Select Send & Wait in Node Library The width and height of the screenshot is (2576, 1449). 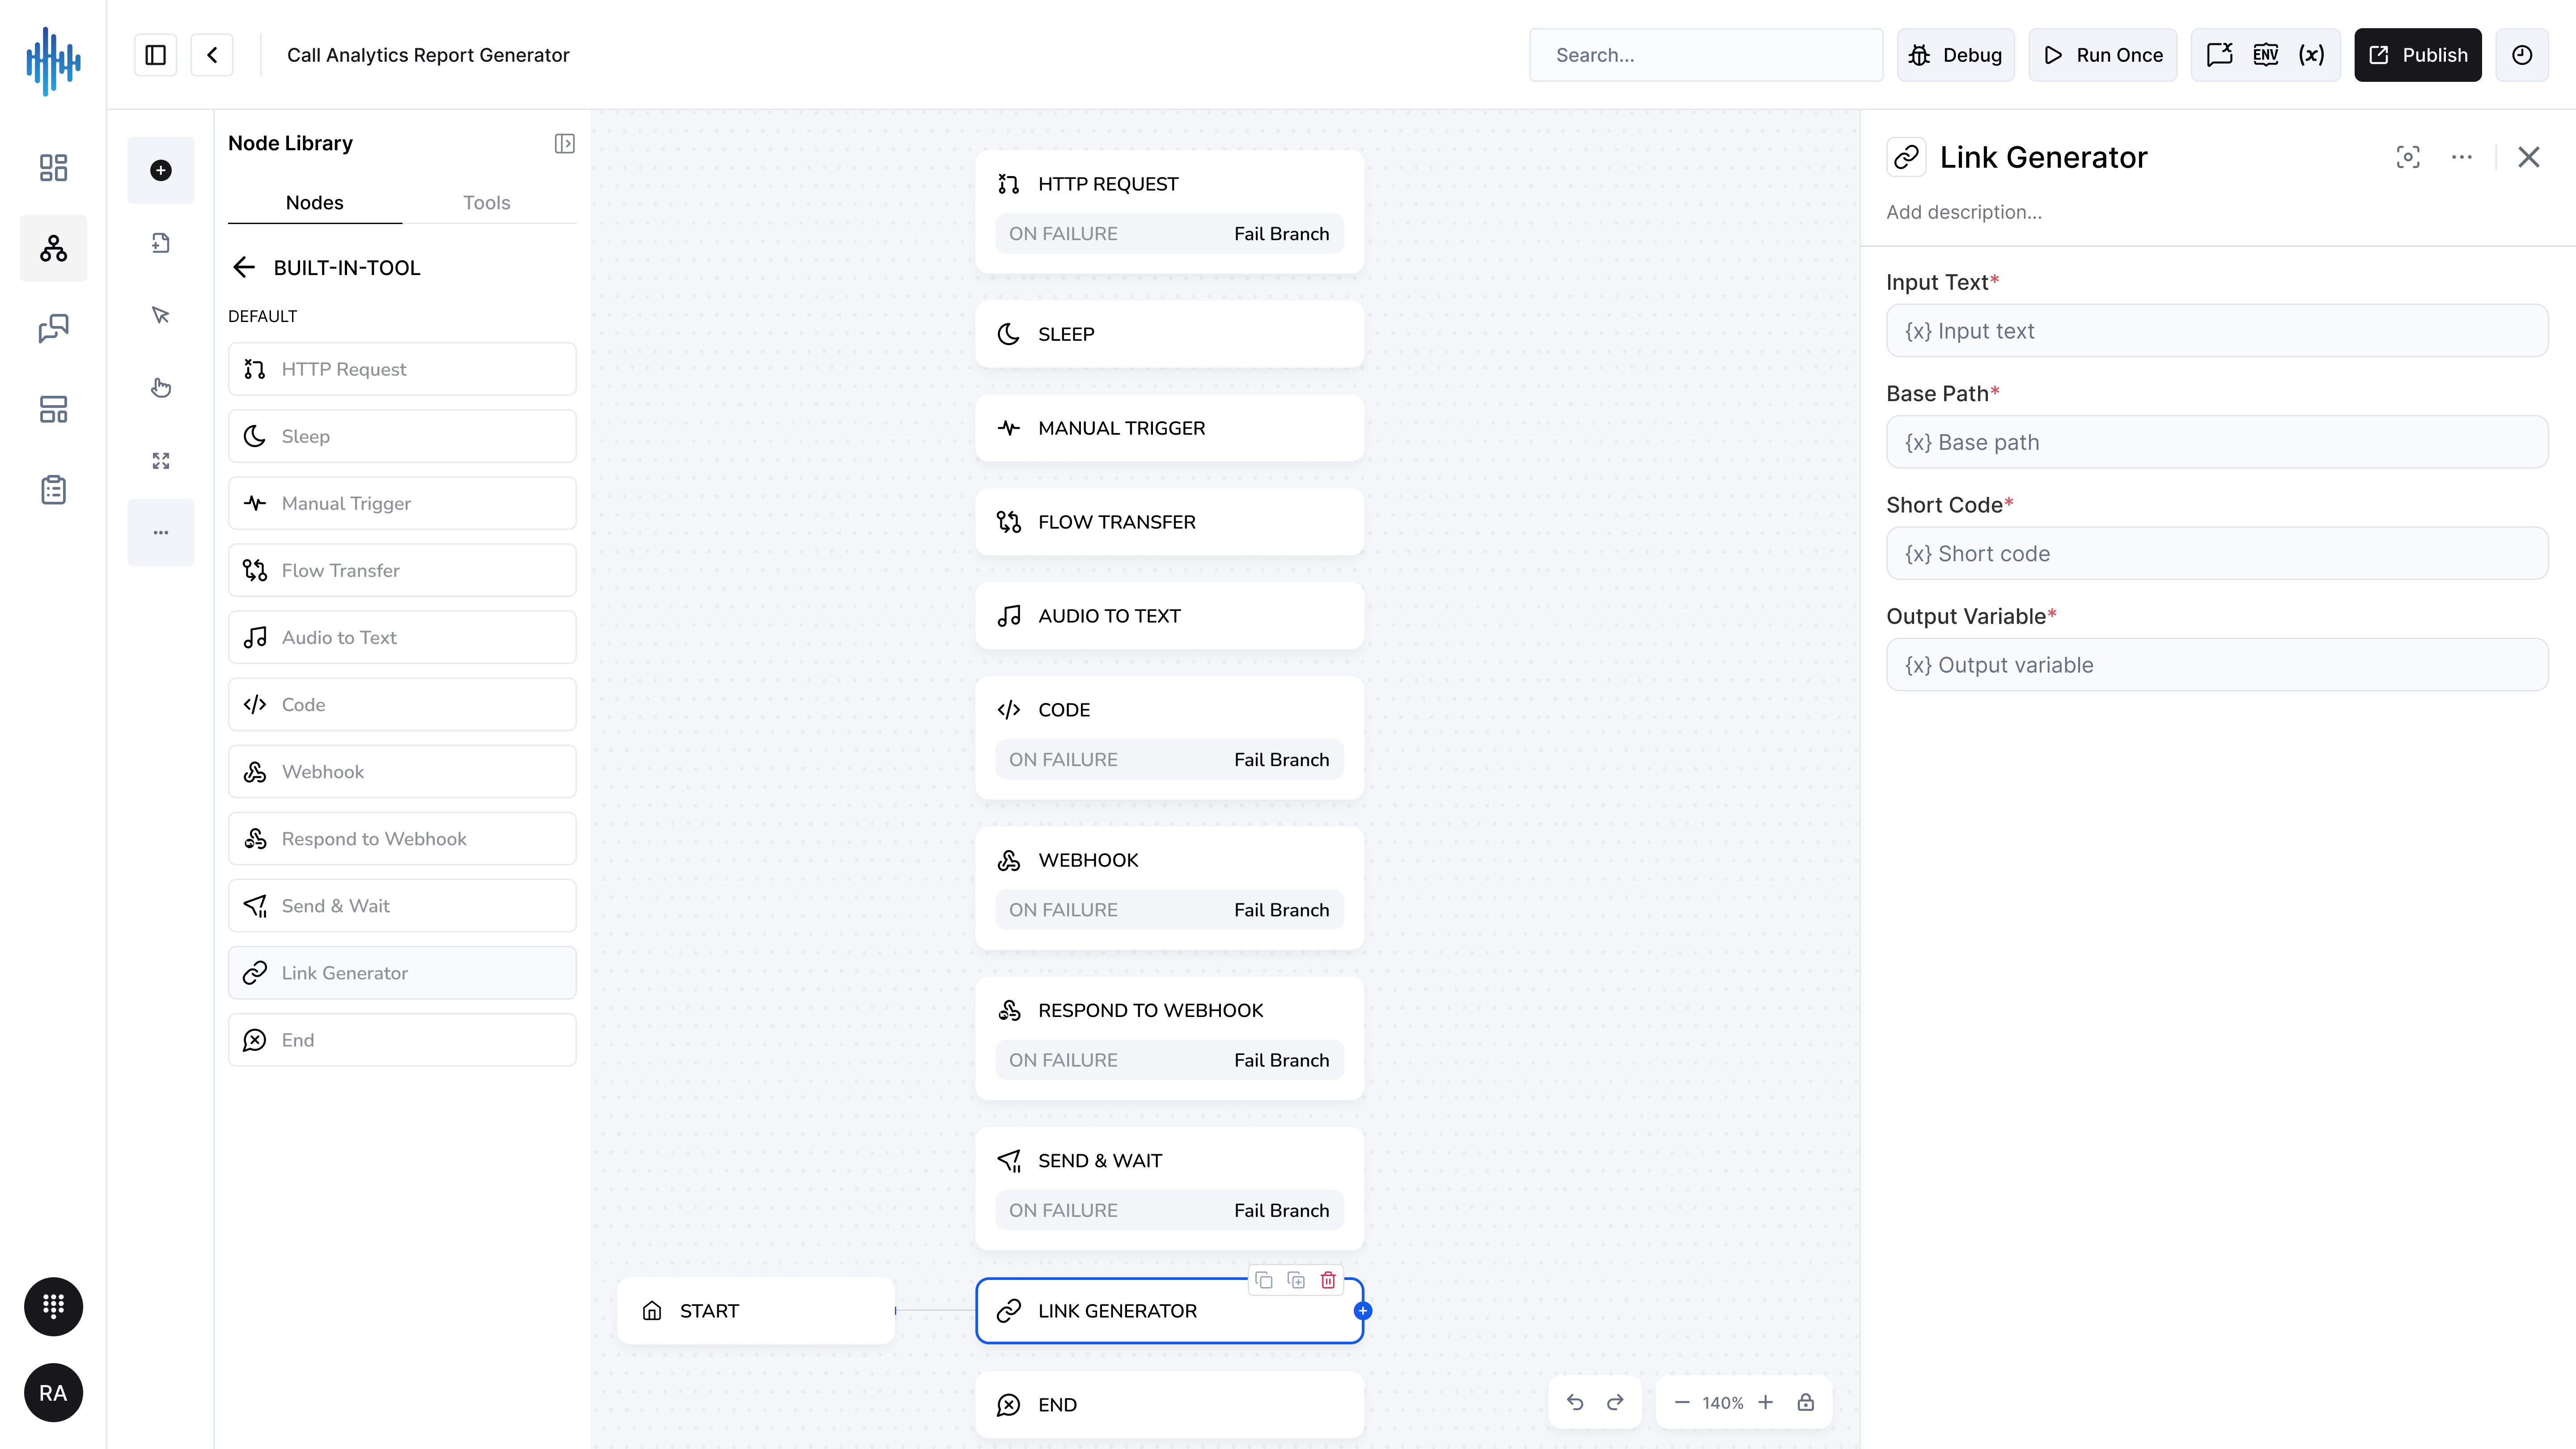pos(402,905)
